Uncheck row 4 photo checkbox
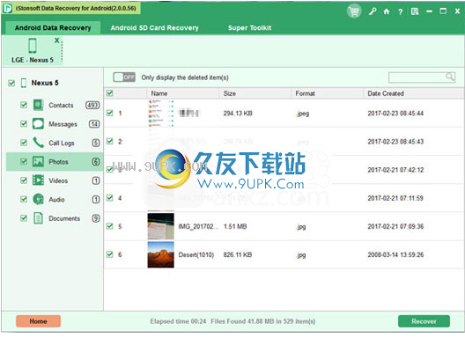Viewport: 465px width, 338px height. pos(110,198)
